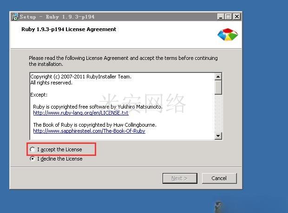The width and height of the screenshot is (288, 213).
Task: Click the license scrollbar thumb
Action: pyautogui.click(x=218, y=88)
